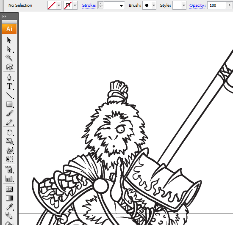Select the Selection tool arrow
Viewport: 233px width, 225px height.
click(x=9, y=40)
